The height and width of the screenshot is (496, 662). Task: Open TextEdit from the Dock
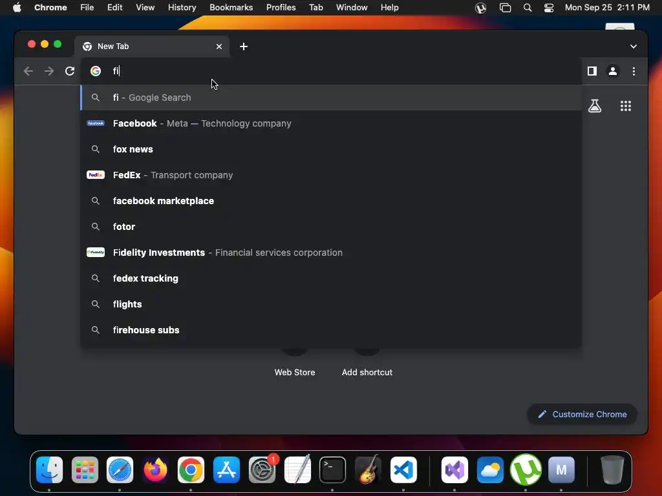(x=297, y=470)
